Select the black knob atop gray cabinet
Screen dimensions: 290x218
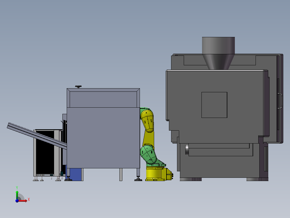(78, 86)
